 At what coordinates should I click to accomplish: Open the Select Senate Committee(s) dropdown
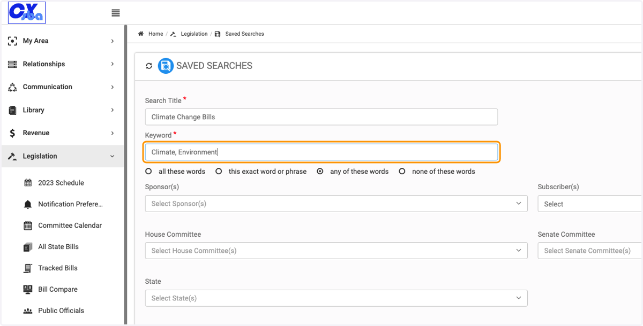click(590, 251)
